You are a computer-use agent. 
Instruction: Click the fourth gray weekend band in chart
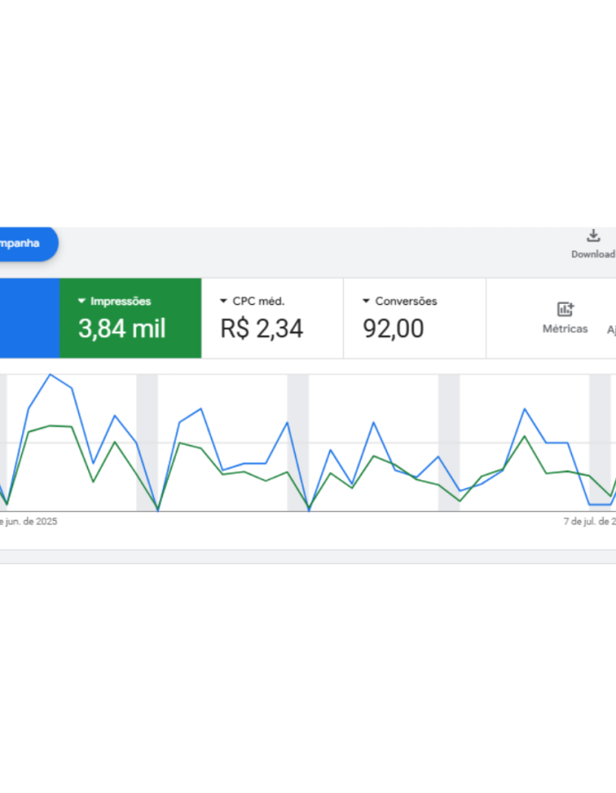point(450,441)
